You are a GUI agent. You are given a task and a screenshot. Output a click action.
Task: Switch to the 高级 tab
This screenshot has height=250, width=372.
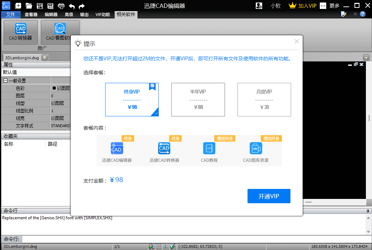[69, 14]
